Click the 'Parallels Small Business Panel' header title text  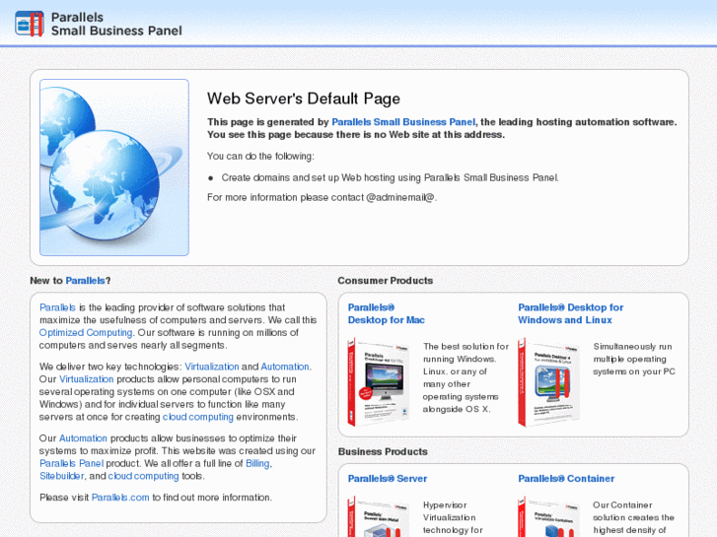(116, 25)
